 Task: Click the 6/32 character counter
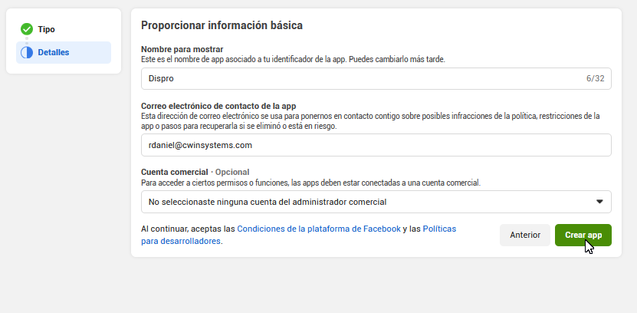tap(595, 78)
